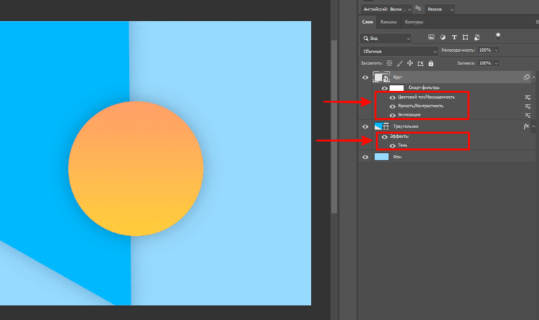539x320 pixels.
Task: Click the type layer filter icon
Action: (454, 37)
